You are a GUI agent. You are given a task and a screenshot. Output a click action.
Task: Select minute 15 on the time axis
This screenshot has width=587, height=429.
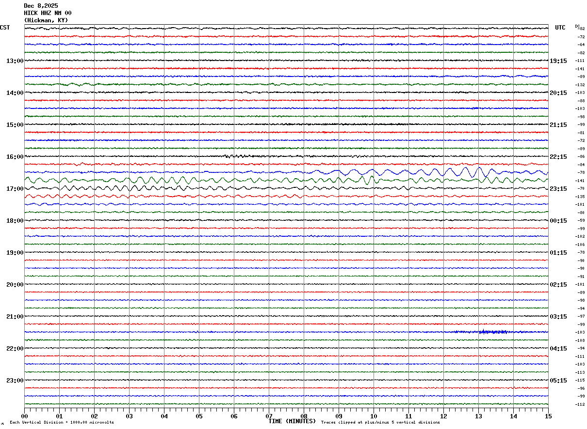click(548, 416)
